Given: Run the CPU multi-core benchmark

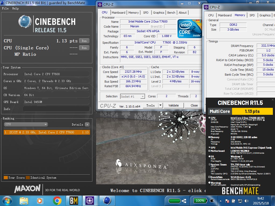Looking at the screenshot, I should point(84,41).
